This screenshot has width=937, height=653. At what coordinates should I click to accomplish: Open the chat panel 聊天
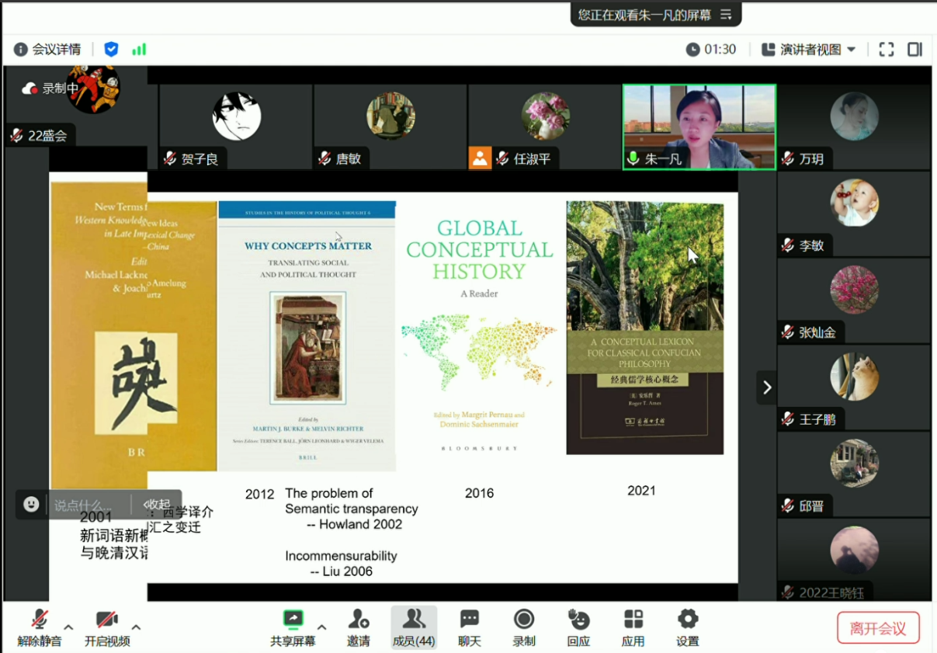[470, 628]
